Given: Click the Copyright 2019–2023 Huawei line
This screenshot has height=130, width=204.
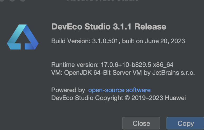Looking at the screenshot, I should tap(119, 98).
